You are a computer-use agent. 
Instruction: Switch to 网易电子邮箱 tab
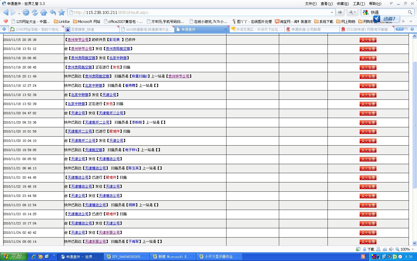click(367, 29)
